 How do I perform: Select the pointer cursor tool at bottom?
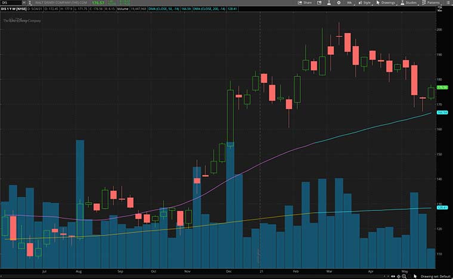pos(415,277)
